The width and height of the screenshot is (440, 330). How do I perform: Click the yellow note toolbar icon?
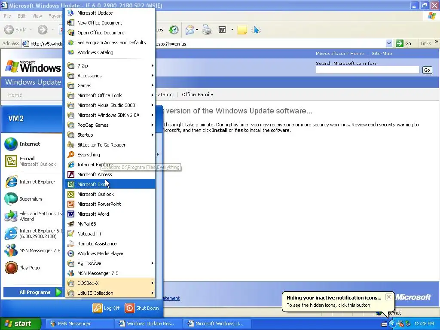coord(242,30)
